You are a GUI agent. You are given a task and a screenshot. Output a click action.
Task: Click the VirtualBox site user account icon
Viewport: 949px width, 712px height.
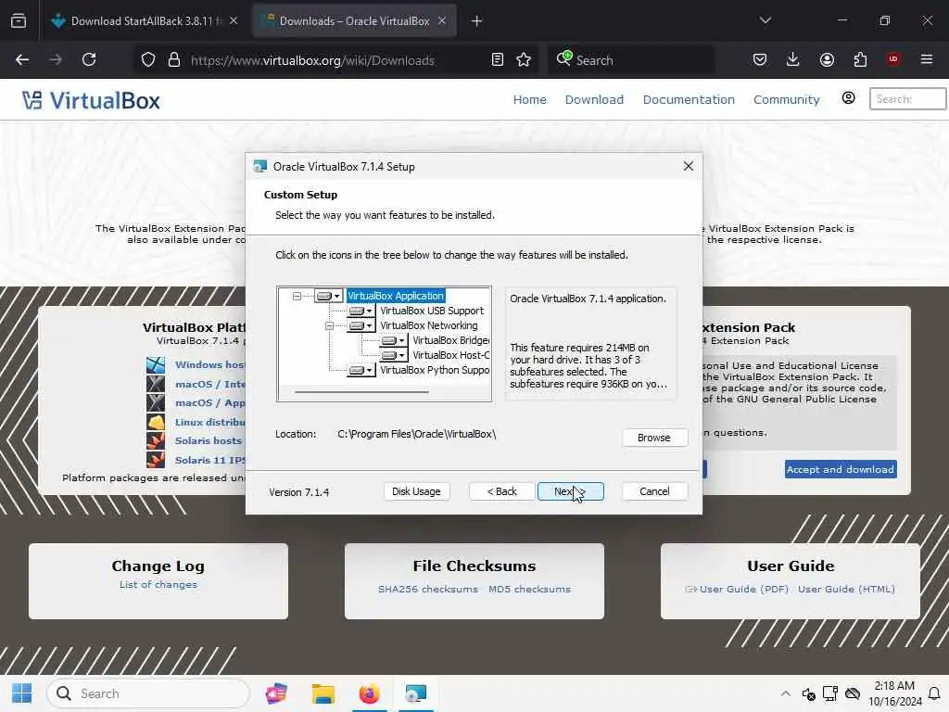pyautogui.click(x=849, y=98)
